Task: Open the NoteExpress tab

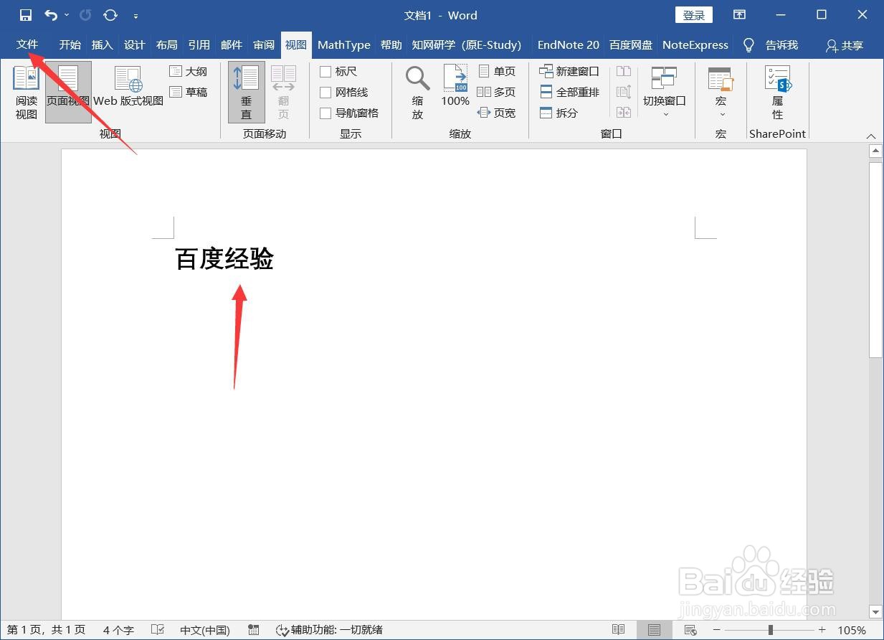Action: tap(695, 44)
